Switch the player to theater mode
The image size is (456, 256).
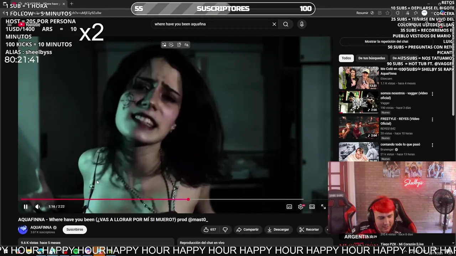tap(312, 207)
